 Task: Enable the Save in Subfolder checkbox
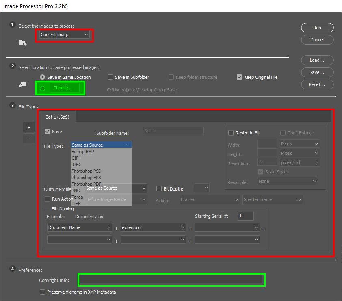(x=110, y=77)
